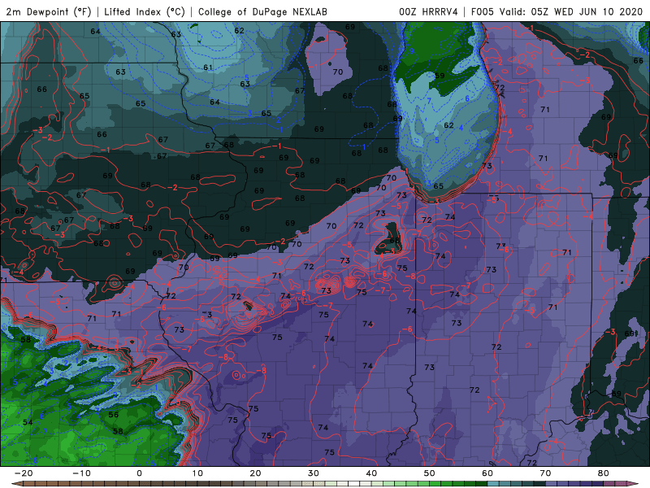Click the 20 label on the color scale
The width and height of the screenshot is (650, 488).
coord(255,473)
